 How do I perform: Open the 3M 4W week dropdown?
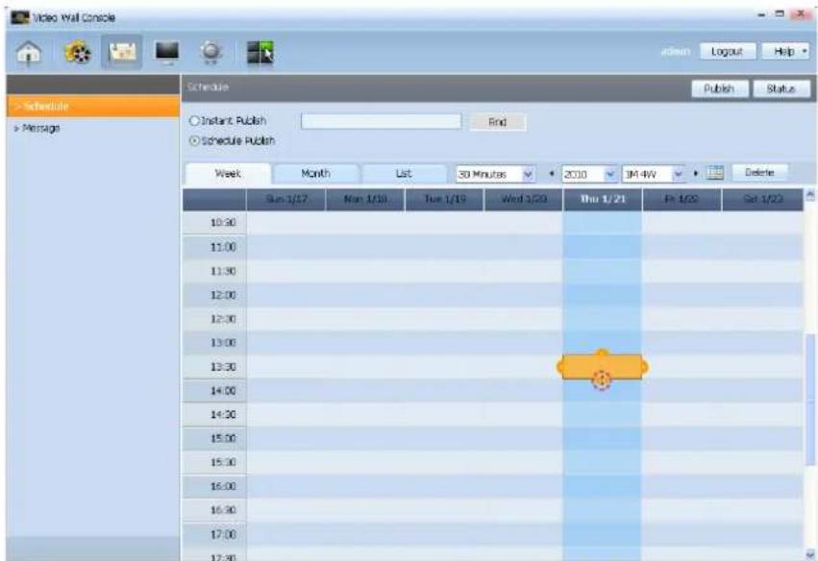tap(653, 174)
